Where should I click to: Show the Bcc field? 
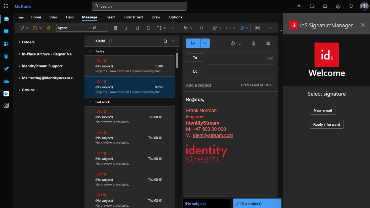point(270,58)
